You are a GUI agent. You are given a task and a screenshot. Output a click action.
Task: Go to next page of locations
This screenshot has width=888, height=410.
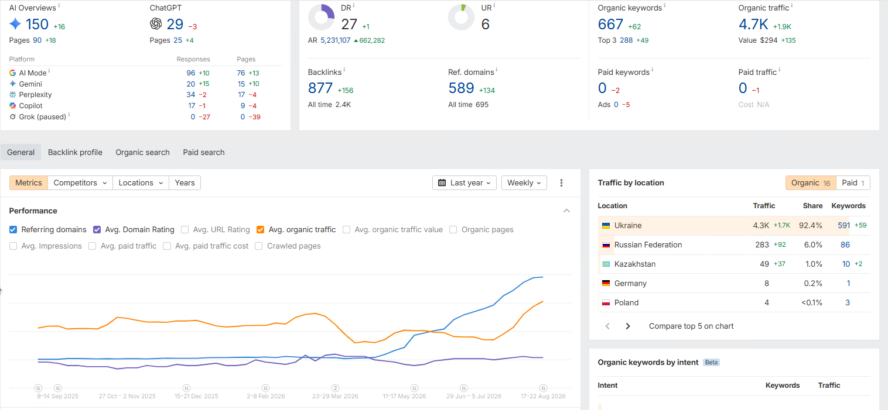tap(628, 326)
